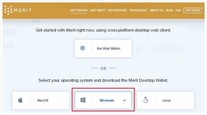Open the Get Involved menu item
The height and width of the screenshot is (115, 207).
117,10
